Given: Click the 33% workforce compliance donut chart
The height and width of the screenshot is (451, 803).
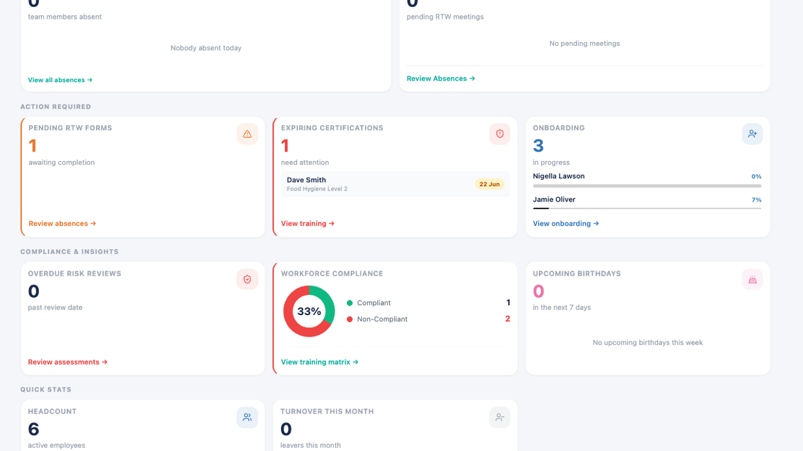Looking at the screenshot, I should point(309,311).
